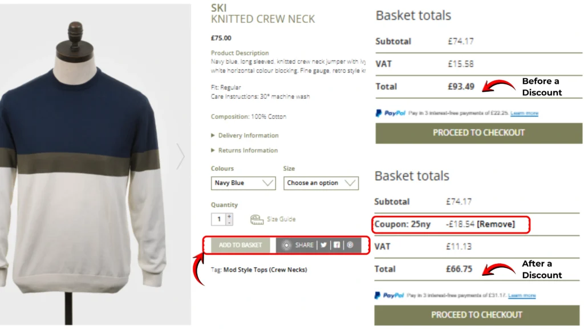Click the PayPal logo above the upper checkout button
Image resolution: width=584 pixels, height=329 pixels.
[391, 113]
